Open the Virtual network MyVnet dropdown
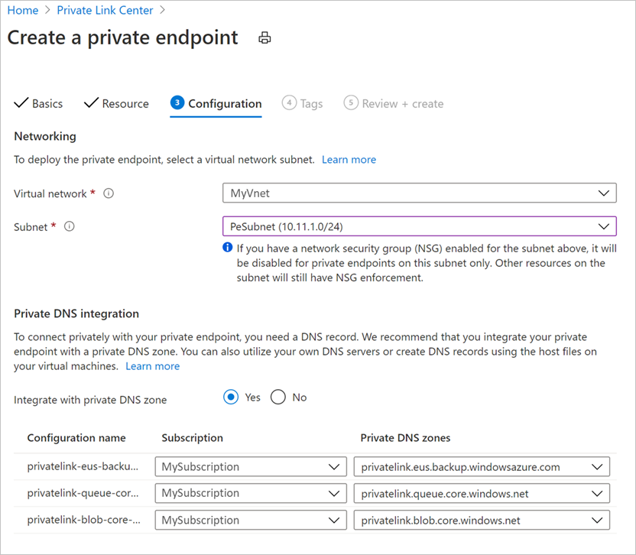 coord(420,193)
